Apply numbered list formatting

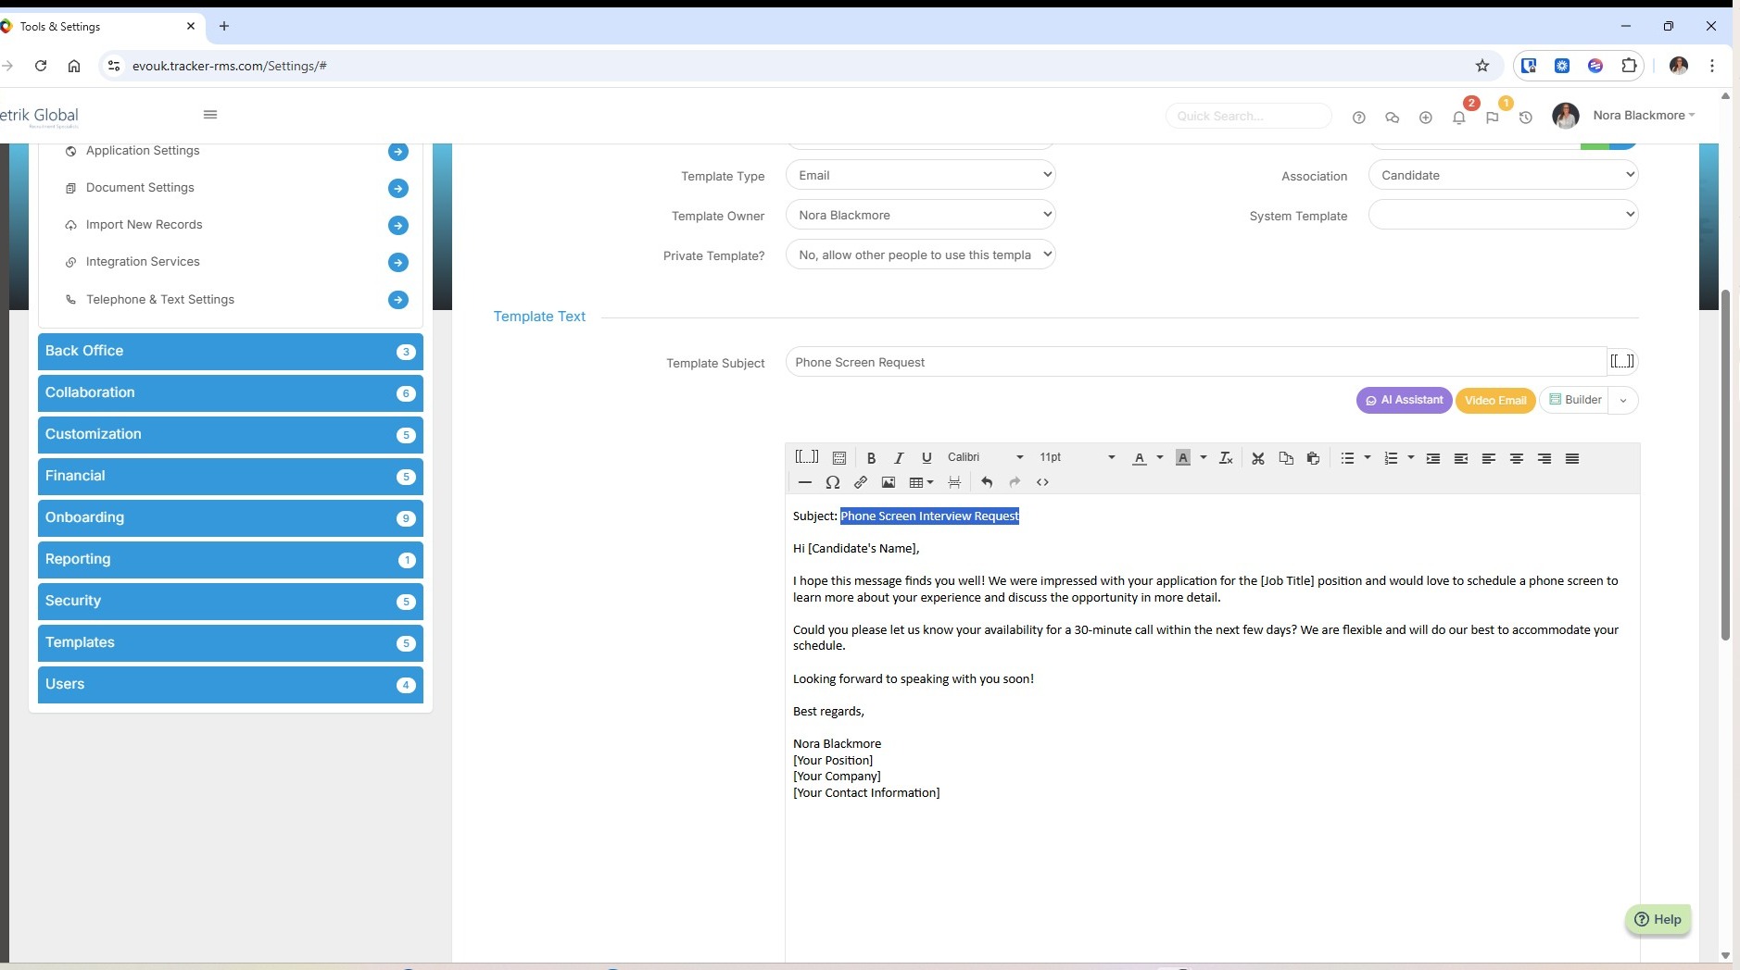pyautogui.click(x=1391, y=458)
